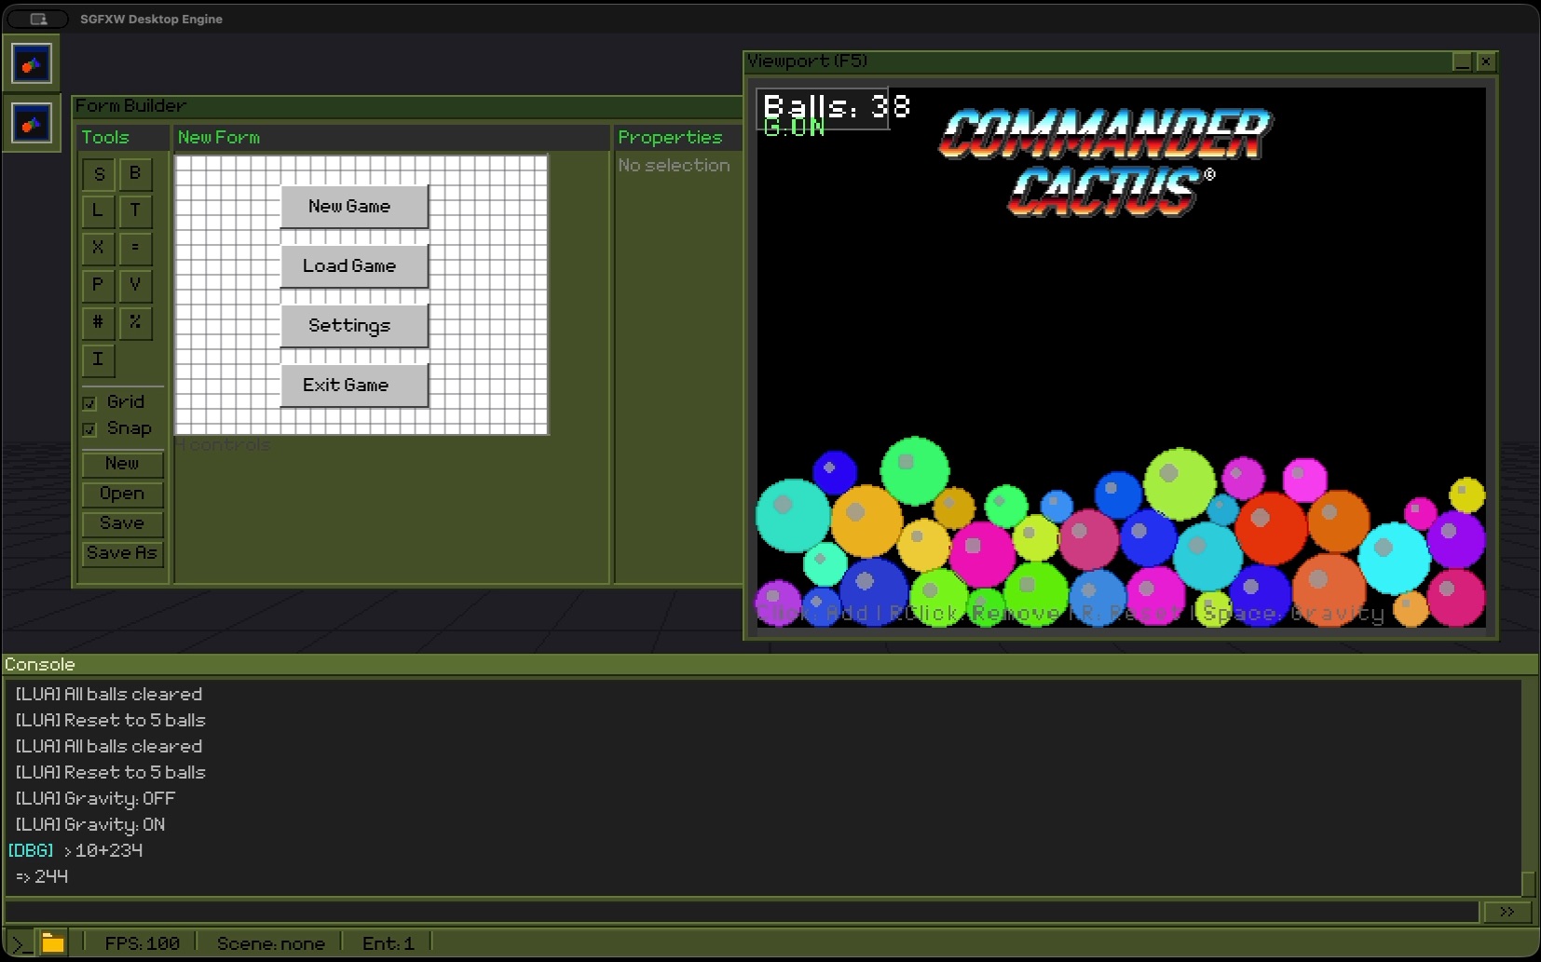Click 'Scene: none' in the status bar

[270, 943]
